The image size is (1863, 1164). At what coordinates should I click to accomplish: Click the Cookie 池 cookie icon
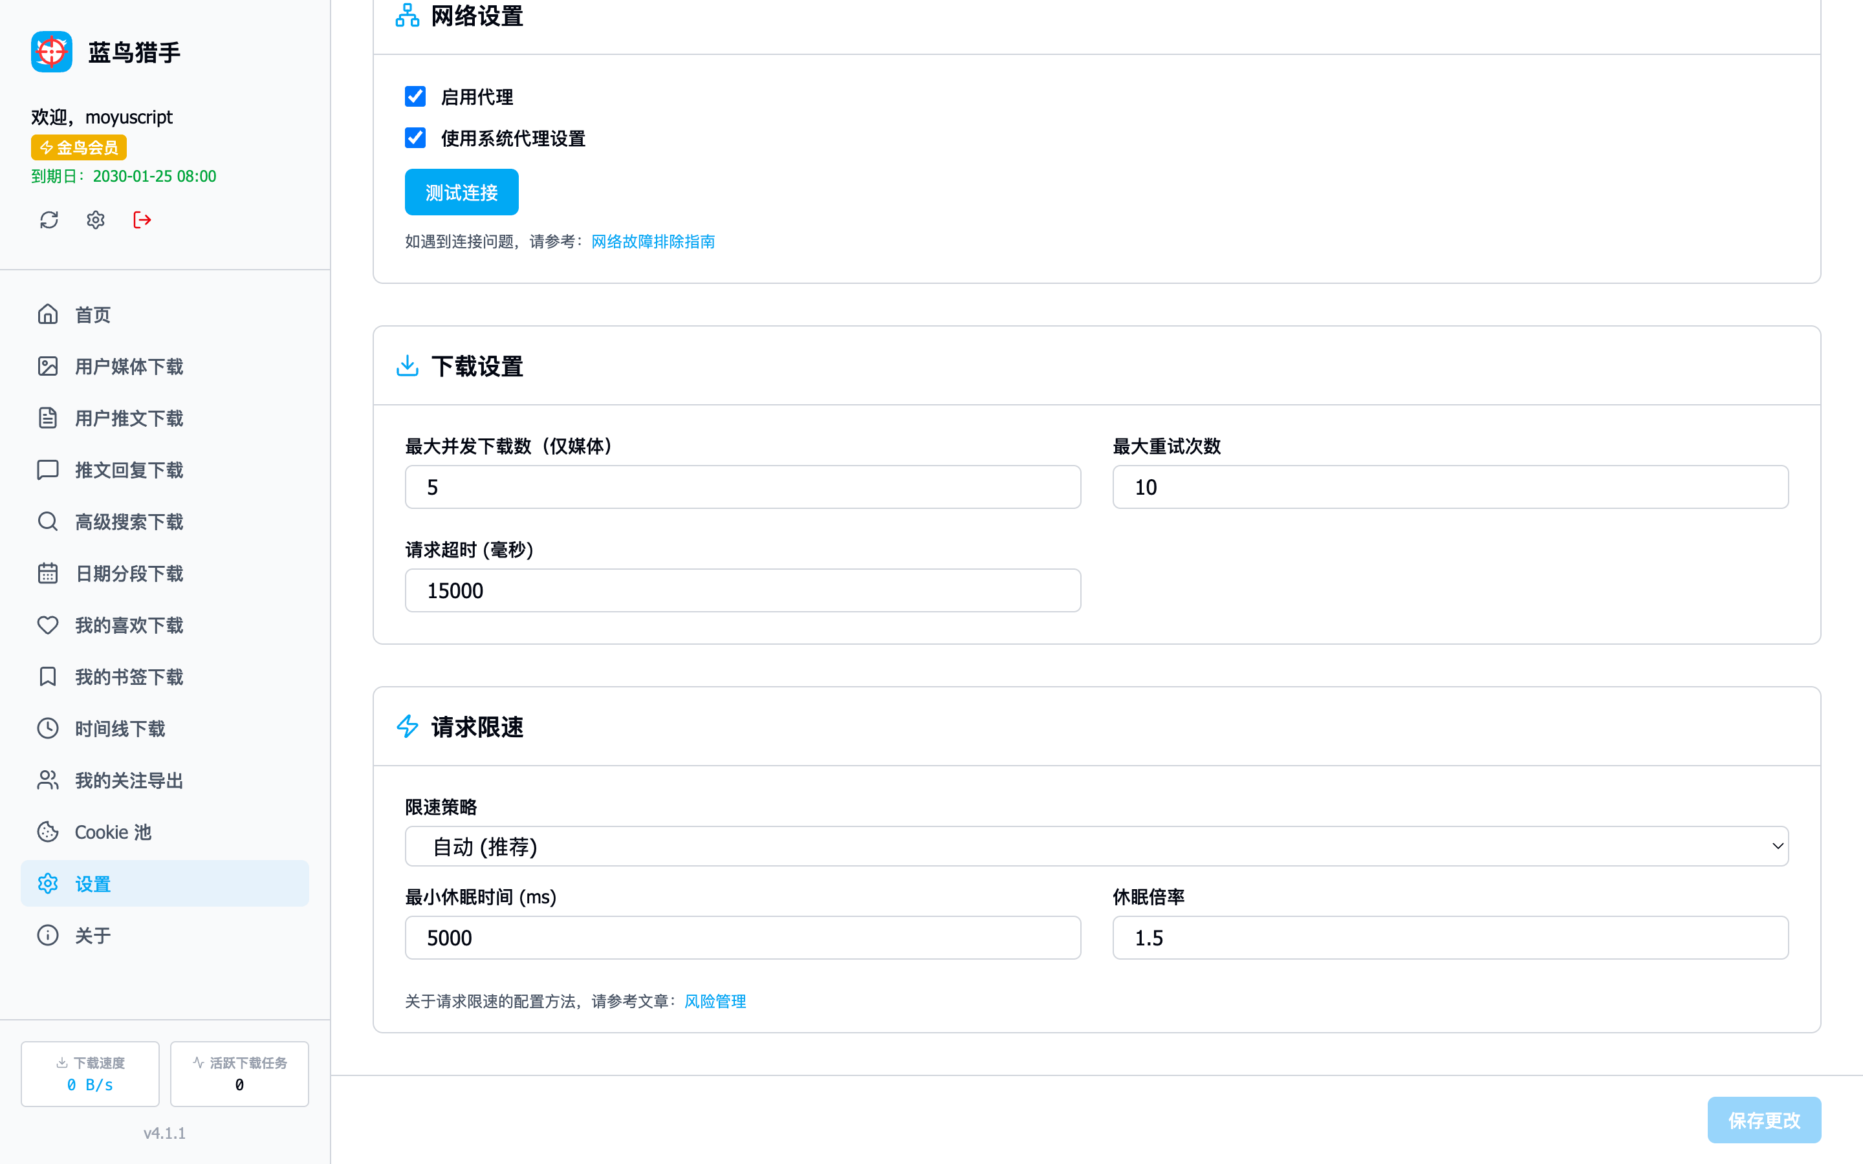48,832
